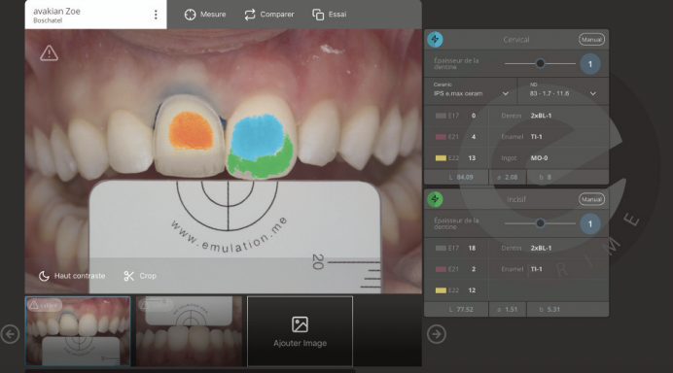The width and height of the screenshot is (673, 373).
Task: Open the Mesure tab
Action: click(x=205, y=15)
